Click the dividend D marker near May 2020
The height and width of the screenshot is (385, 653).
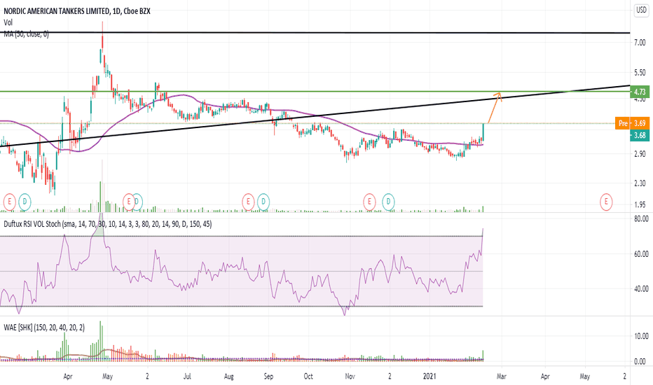tap(137, 202)
